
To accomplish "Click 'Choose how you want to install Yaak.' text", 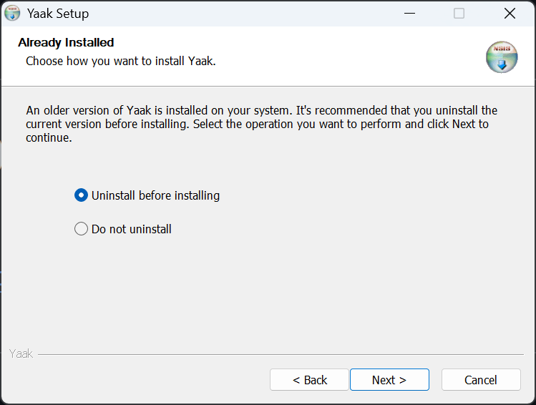I will 121,61.
